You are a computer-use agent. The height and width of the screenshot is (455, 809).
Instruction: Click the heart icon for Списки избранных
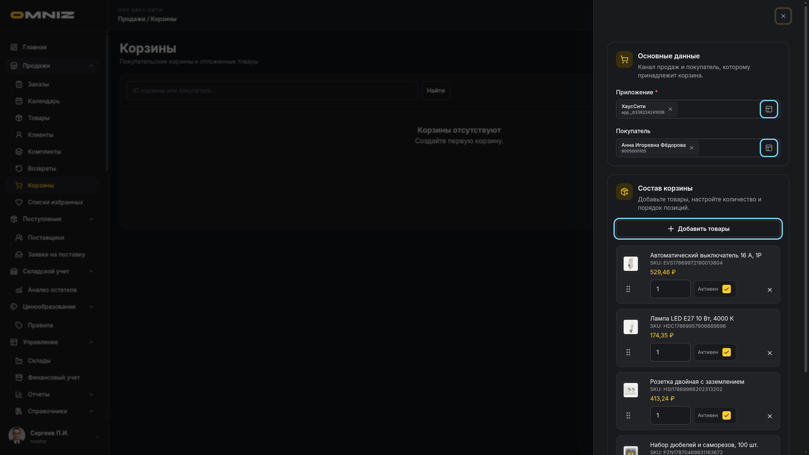tap(19, 202)
